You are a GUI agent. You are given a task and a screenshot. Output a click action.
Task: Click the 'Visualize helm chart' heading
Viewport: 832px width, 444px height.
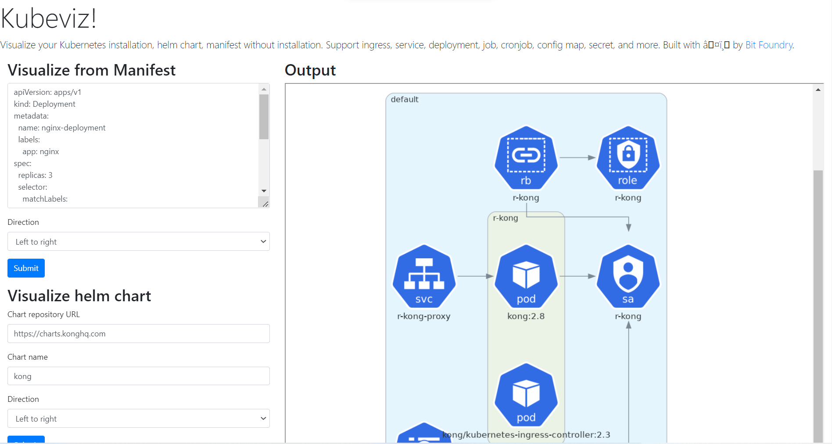tap(79, 296)
